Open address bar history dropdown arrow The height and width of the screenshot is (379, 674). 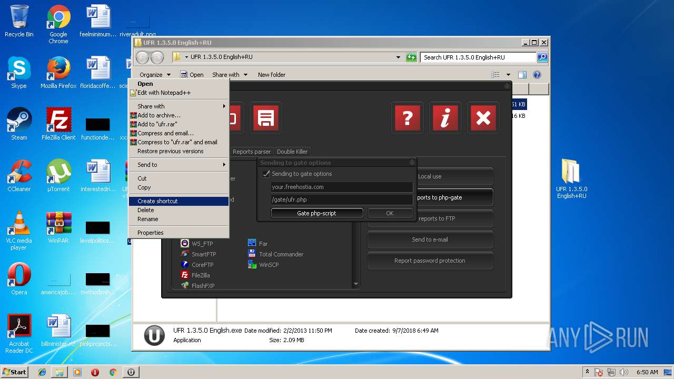pyautogui.click(x=399, y=57)
